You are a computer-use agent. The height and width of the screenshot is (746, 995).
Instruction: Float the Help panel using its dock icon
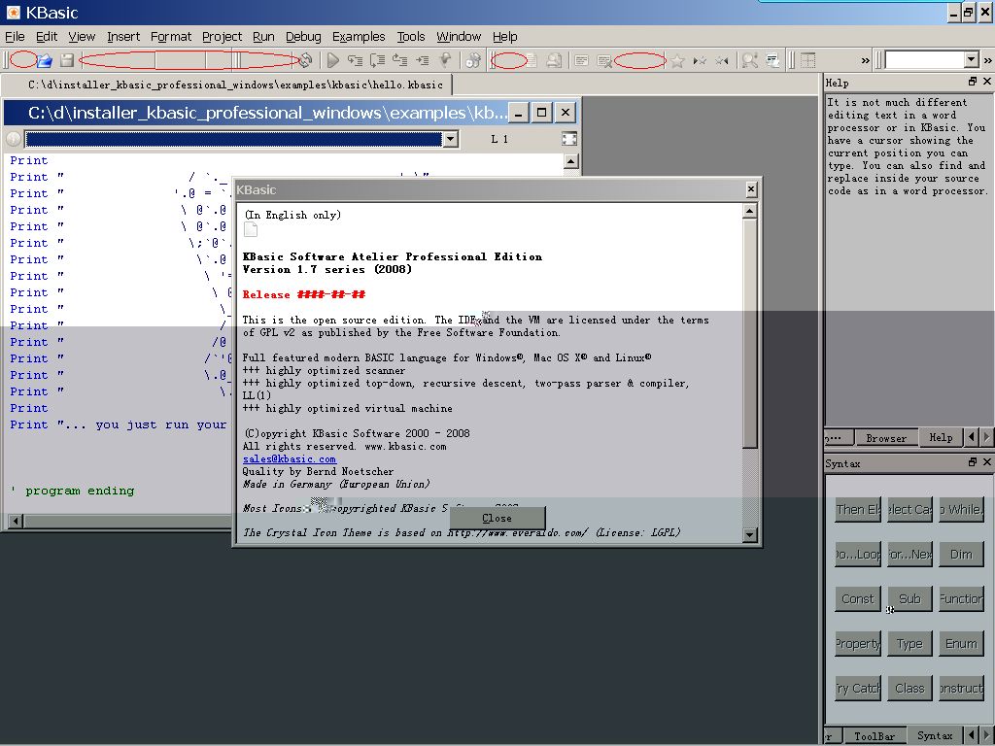(x=973, y=83)
